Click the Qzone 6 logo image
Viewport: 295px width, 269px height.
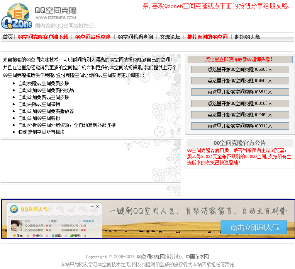[x=17, y=16]
